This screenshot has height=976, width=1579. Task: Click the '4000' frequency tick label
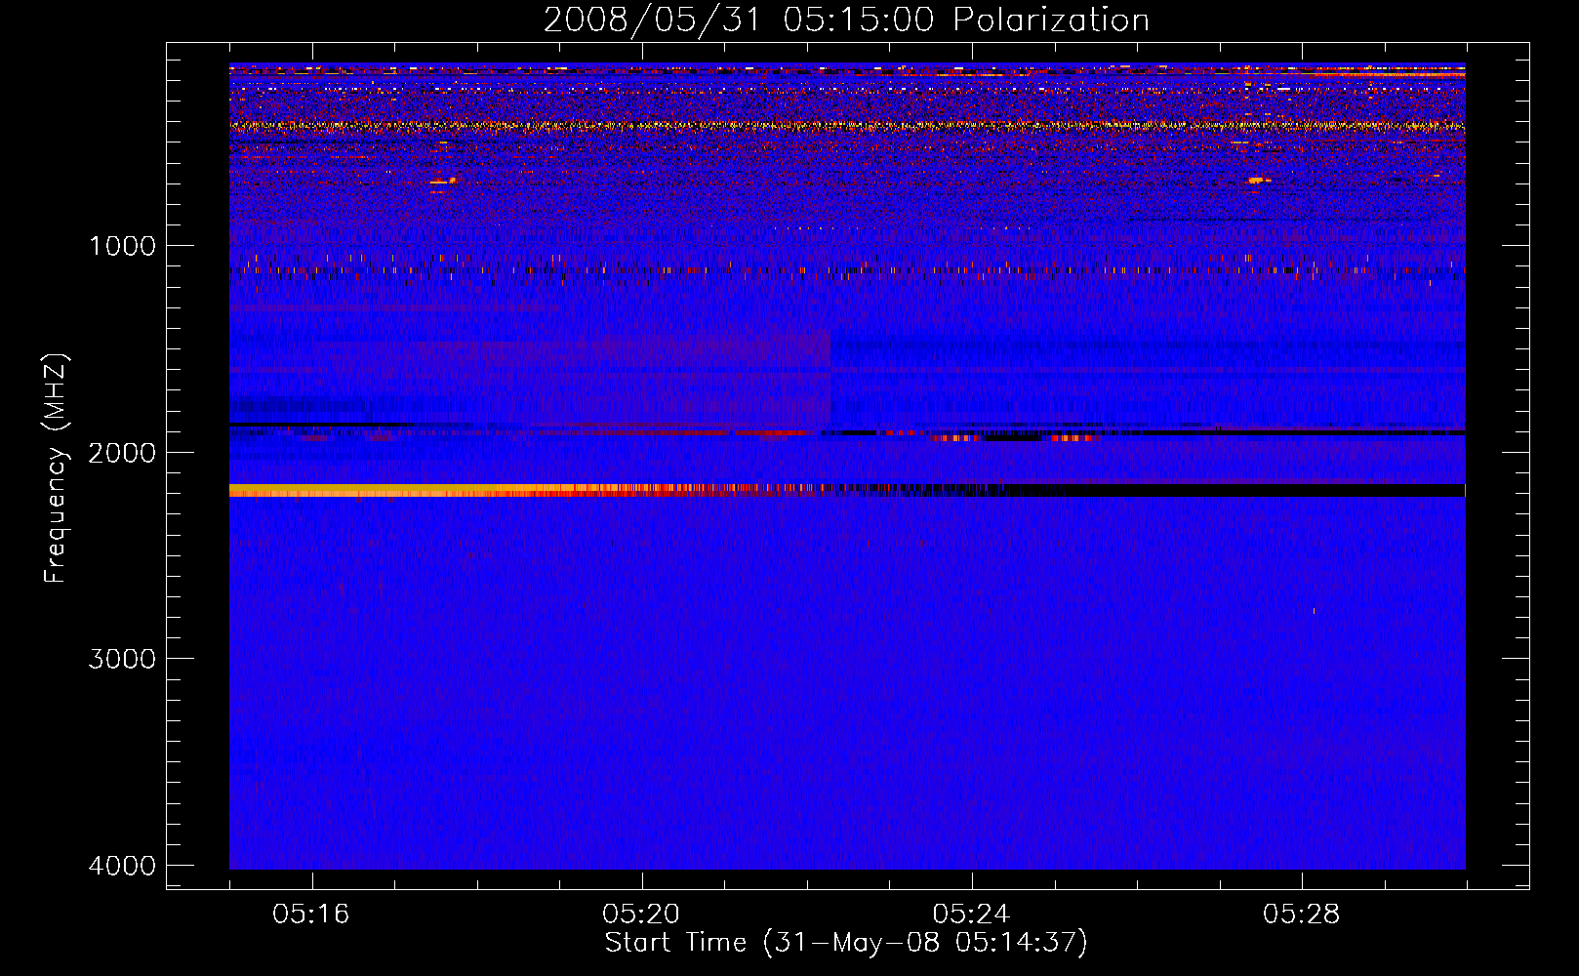click(122, 866)
